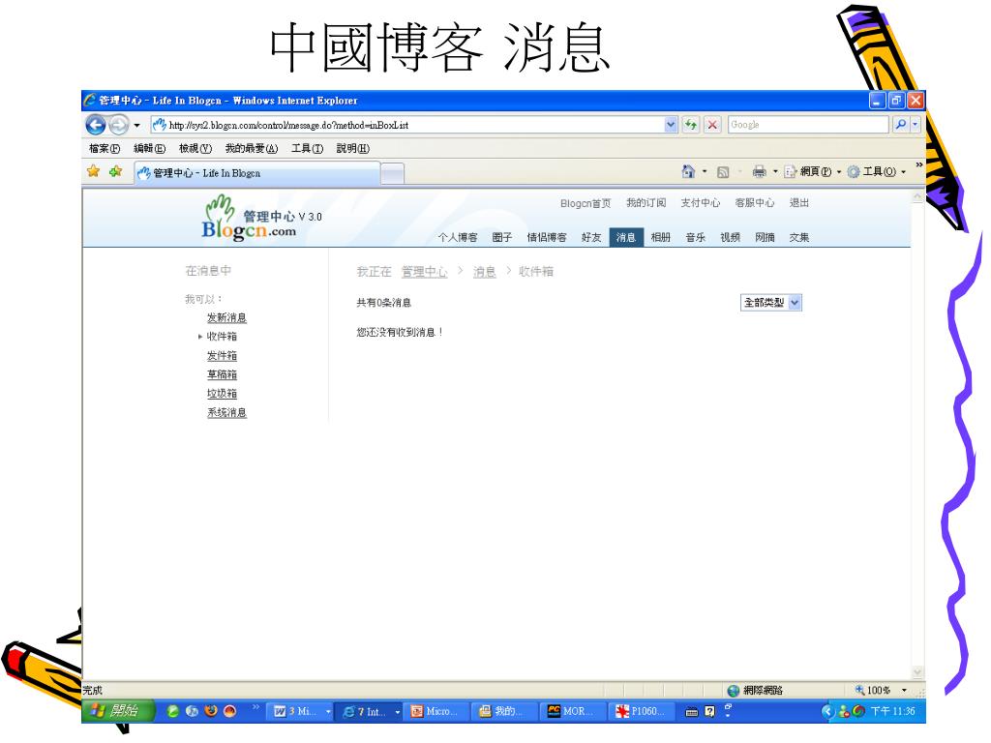Screen dimensions: 991x743
Task: Open 系统消息 in sidebar
Action: (226, 412)
